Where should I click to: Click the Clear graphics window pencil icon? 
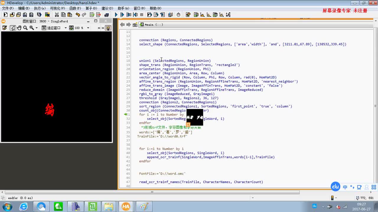(5, 28)
